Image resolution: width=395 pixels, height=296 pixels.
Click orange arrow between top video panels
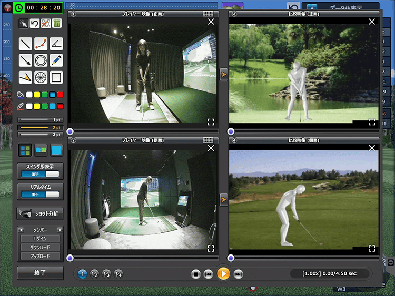coord(223,75)
